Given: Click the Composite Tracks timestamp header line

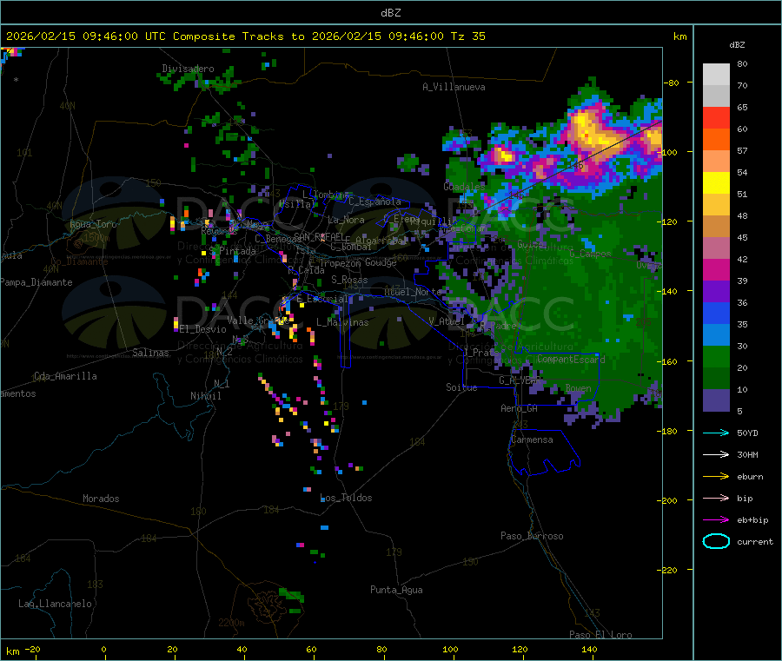Looking at the screenshot, I should (x=245, y=36).
